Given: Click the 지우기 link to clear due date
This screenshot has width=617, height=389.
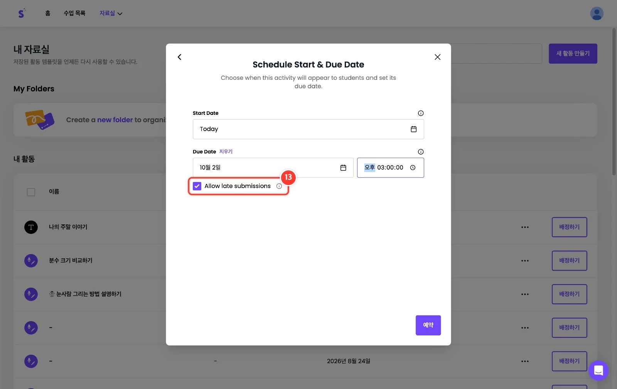Looking at the screenshot, I should click(226, 152).
